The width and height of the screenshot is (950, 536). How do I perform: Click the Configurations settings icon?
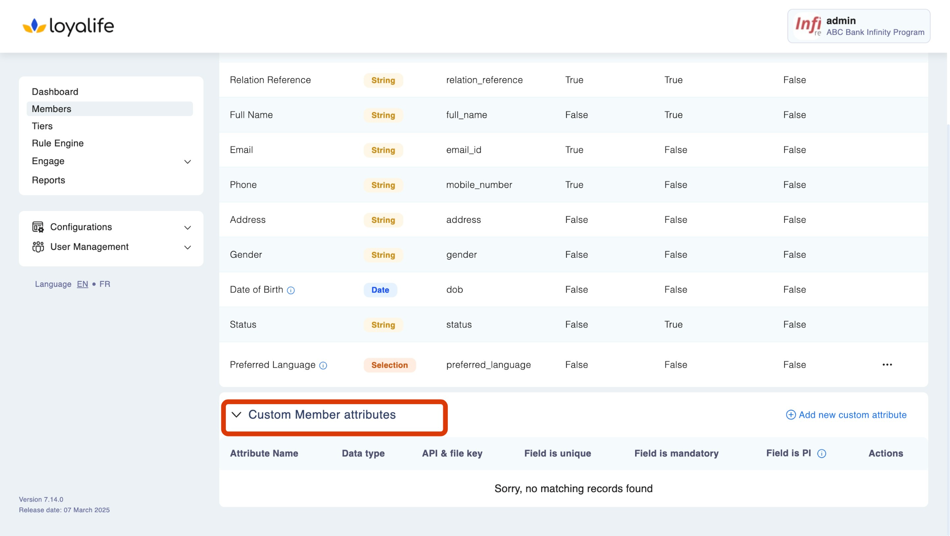coord(38,227)
